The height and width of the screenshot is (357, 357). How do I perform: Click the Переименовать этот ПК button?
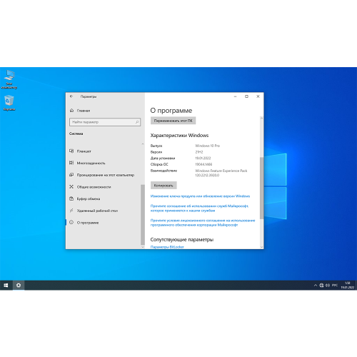point(173,121)
